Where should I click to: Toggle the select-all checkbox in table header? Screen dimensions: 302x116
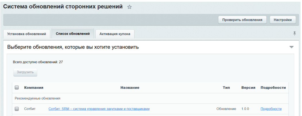click(17, 88)
